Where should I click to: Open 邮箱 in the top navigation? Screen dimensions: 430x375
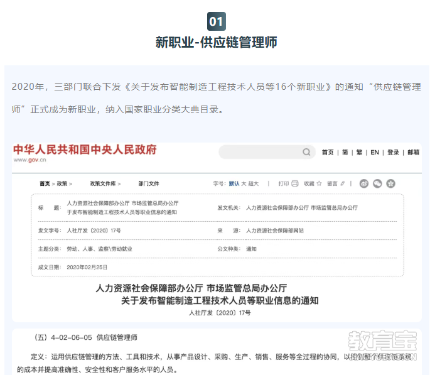pyautogui.click(x=413, y=152)
